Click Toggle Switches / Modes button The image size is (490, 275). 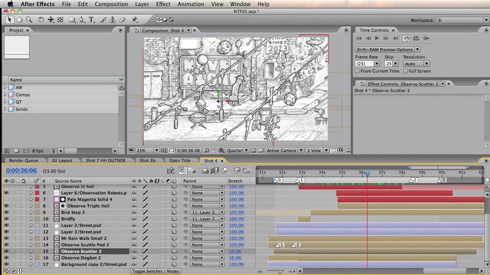click(x=155, y=271)
